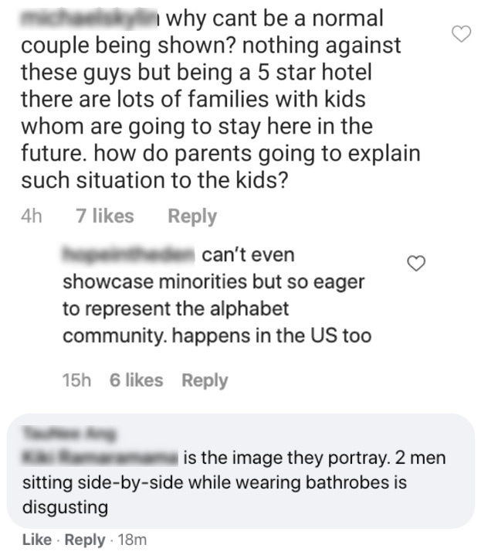
Task: Reply to the 15h old comment
Action: pos(205,380)
